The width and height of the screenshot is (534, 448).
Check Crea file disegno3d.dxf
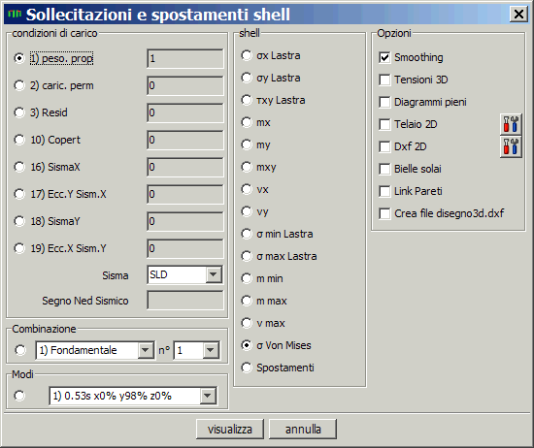(x=384, y=213)
